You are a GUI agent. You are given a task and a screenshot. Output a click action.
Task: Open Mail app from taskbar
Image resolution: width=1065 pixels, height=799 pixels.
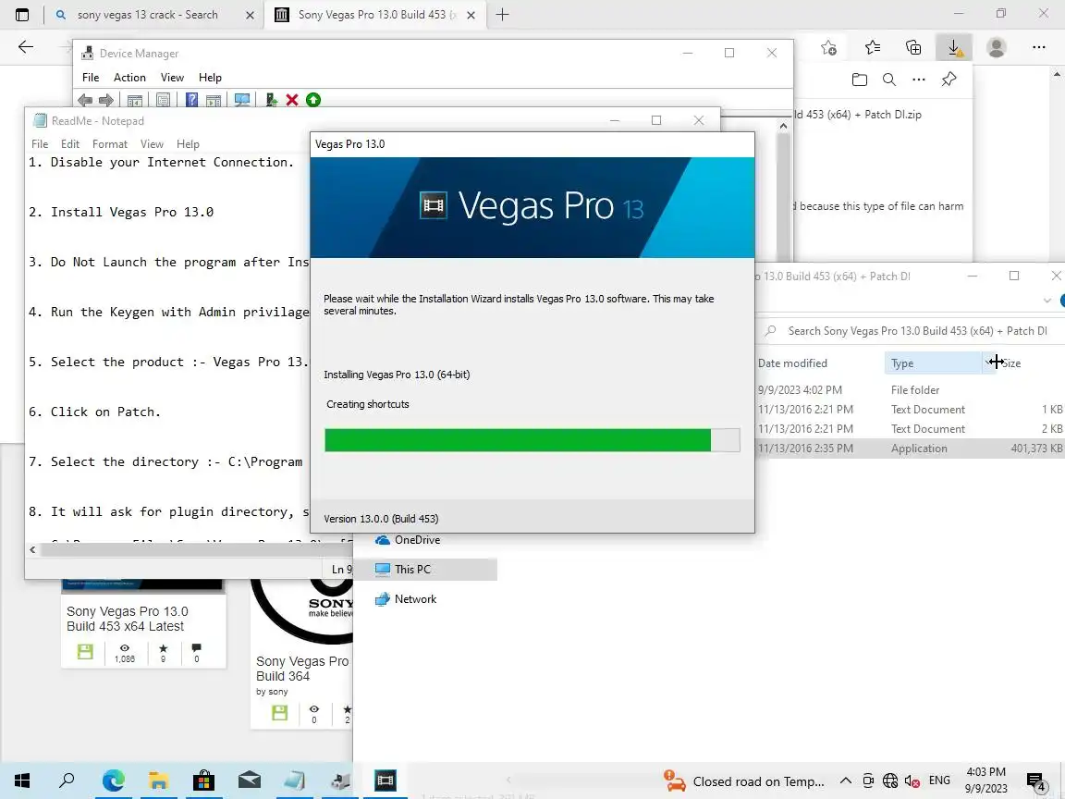pos(250,781)
